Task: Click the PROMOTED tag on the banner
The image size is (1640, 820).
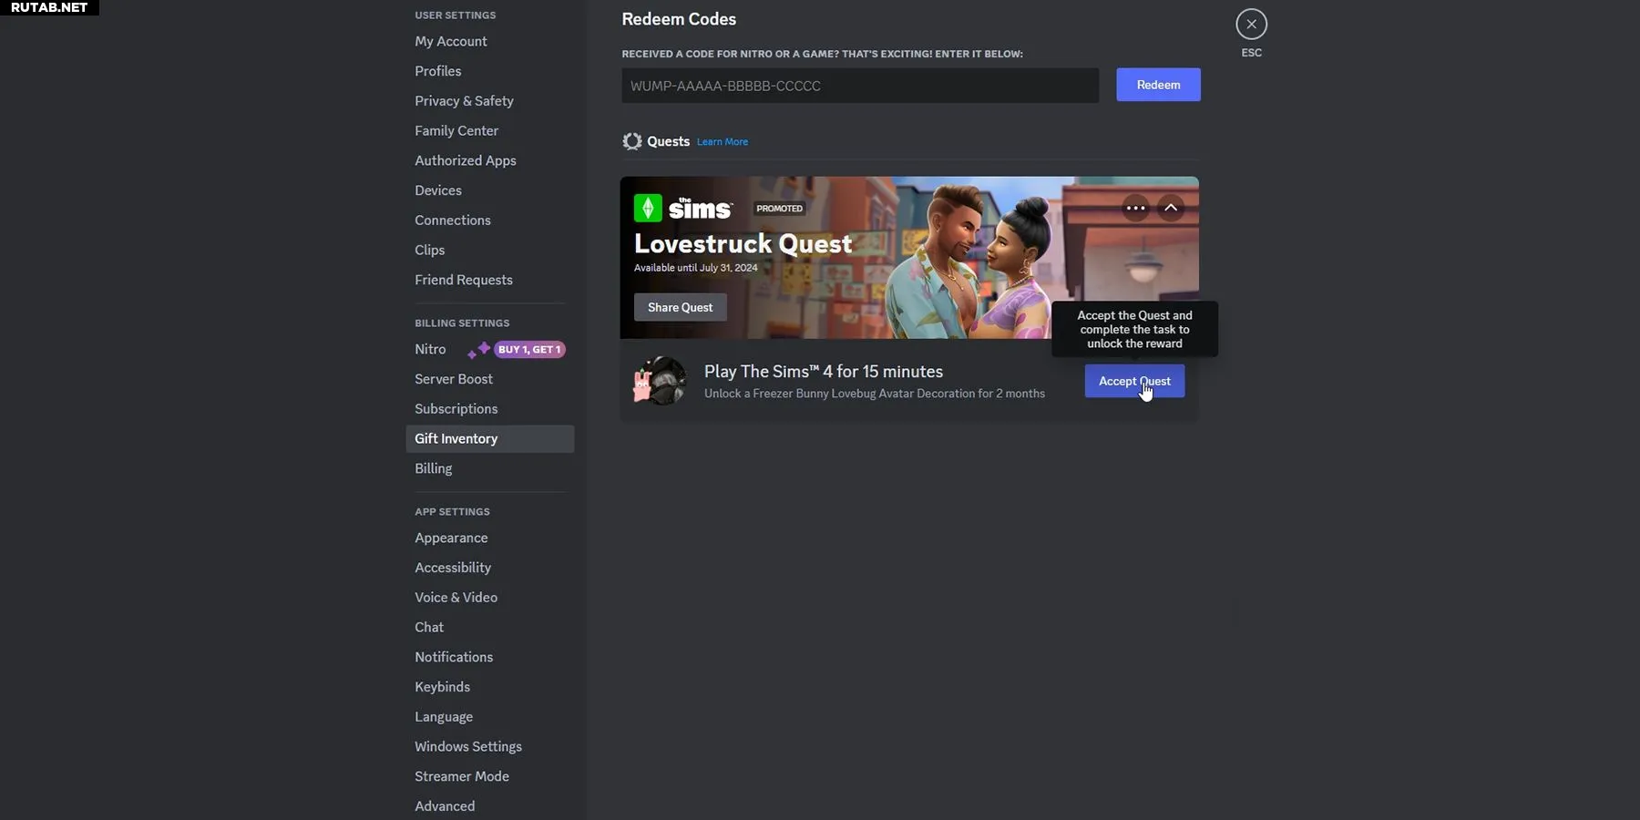Action: (x=779, y=209)
